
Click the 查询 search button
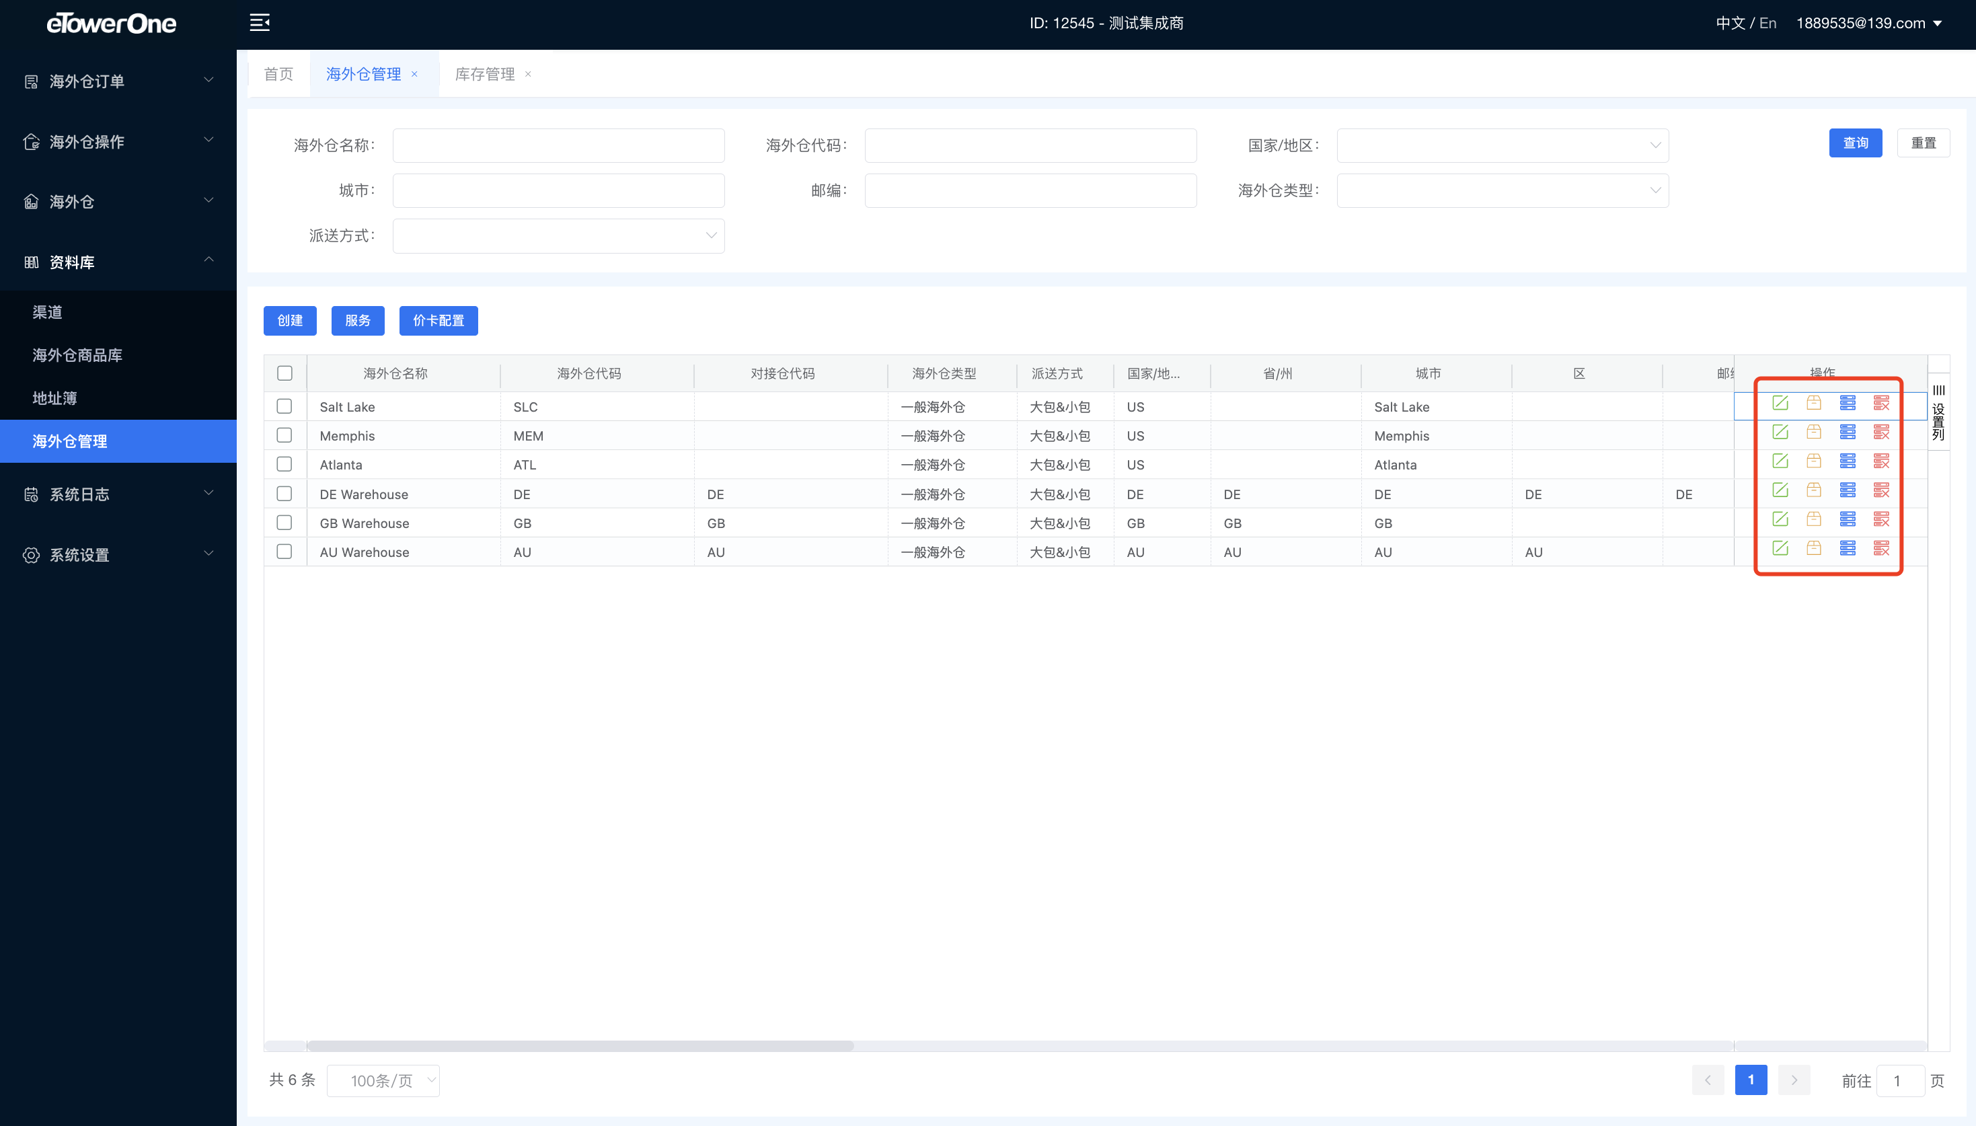click(x=1855, y=143)
